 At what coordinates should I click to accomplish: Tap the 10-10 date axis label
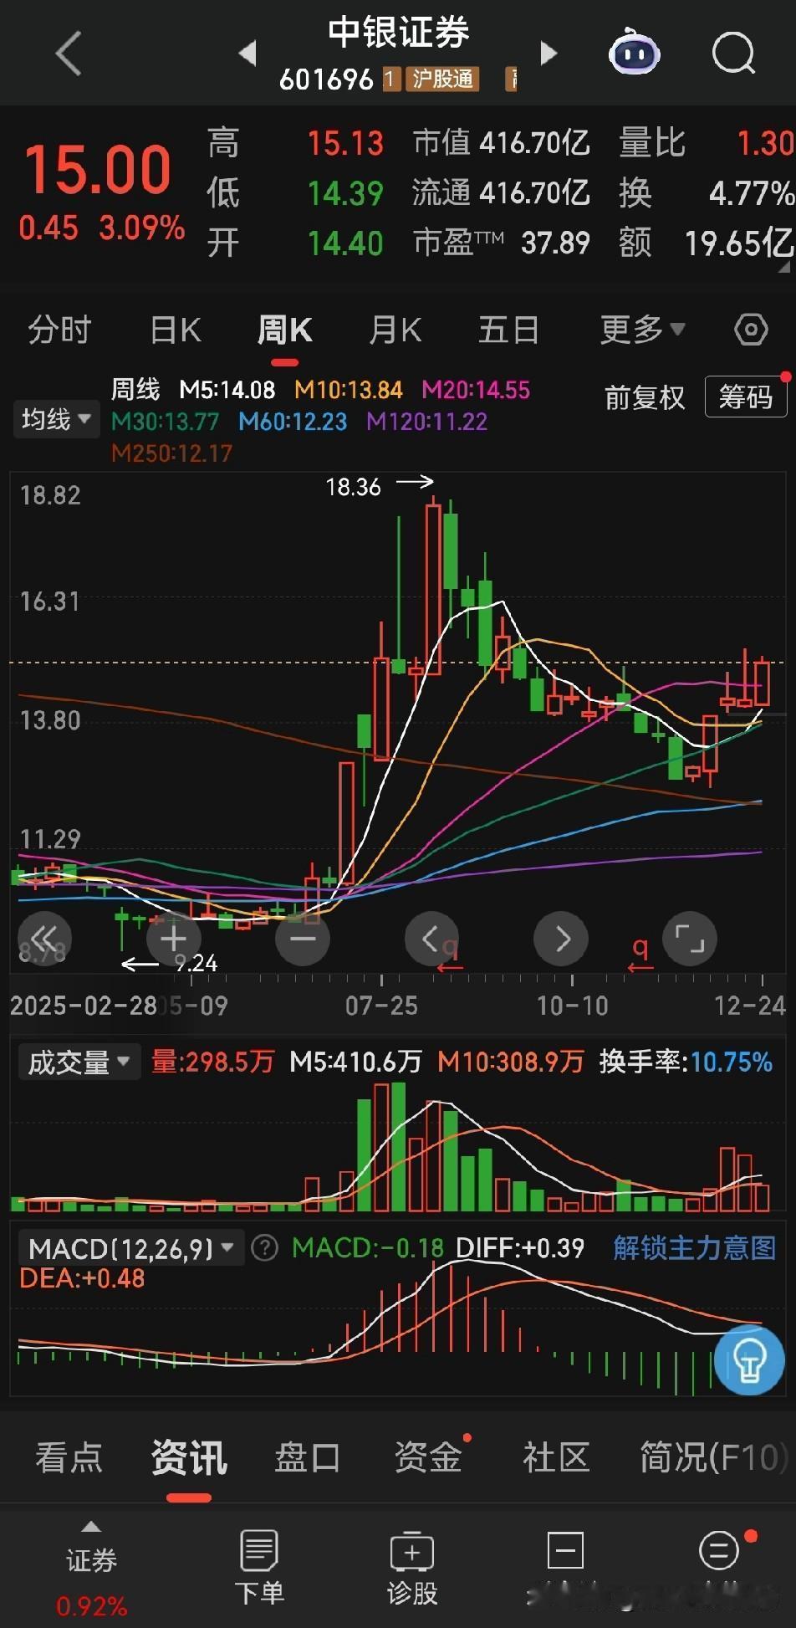click(572, 1006)
